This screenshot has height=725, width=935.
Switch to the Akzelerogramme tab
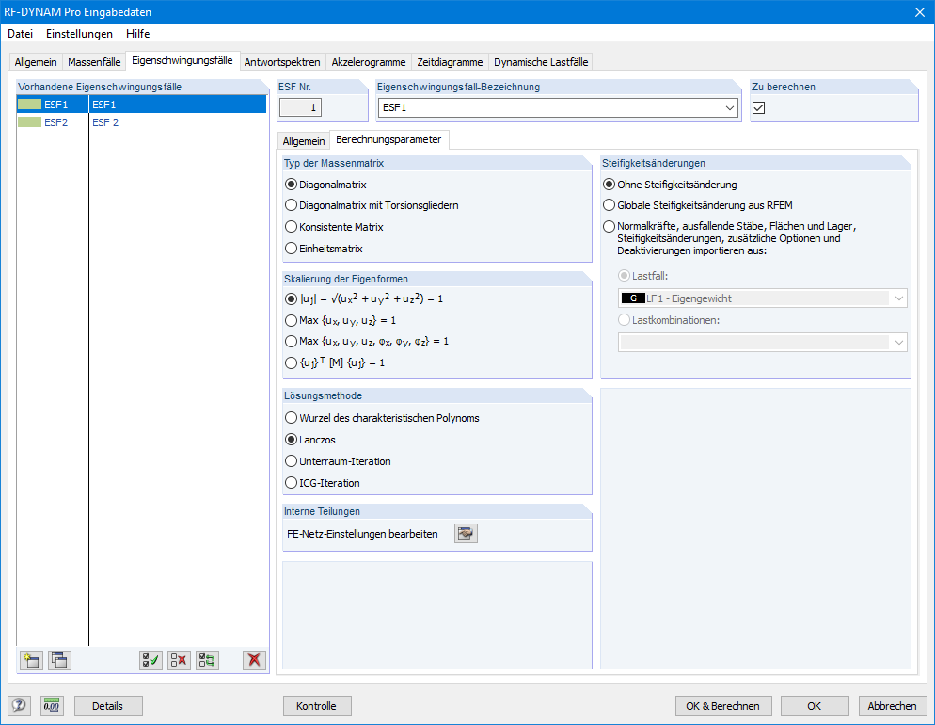[369, 62]
